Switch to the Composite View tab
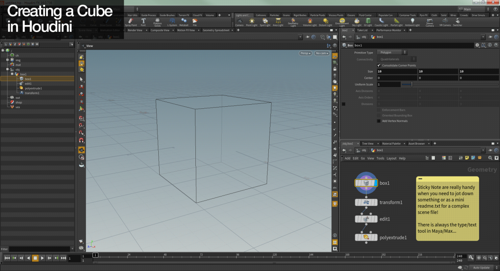This screenshot has width=500, height=271. 160,30
